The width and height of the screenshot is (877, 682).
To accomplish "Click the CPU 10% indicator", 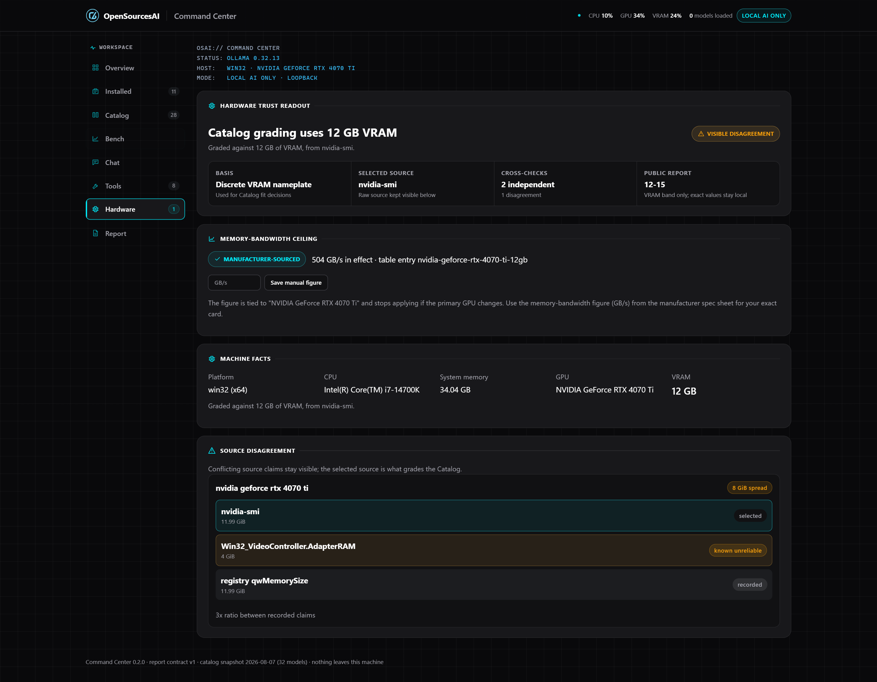I will (600, 16).
